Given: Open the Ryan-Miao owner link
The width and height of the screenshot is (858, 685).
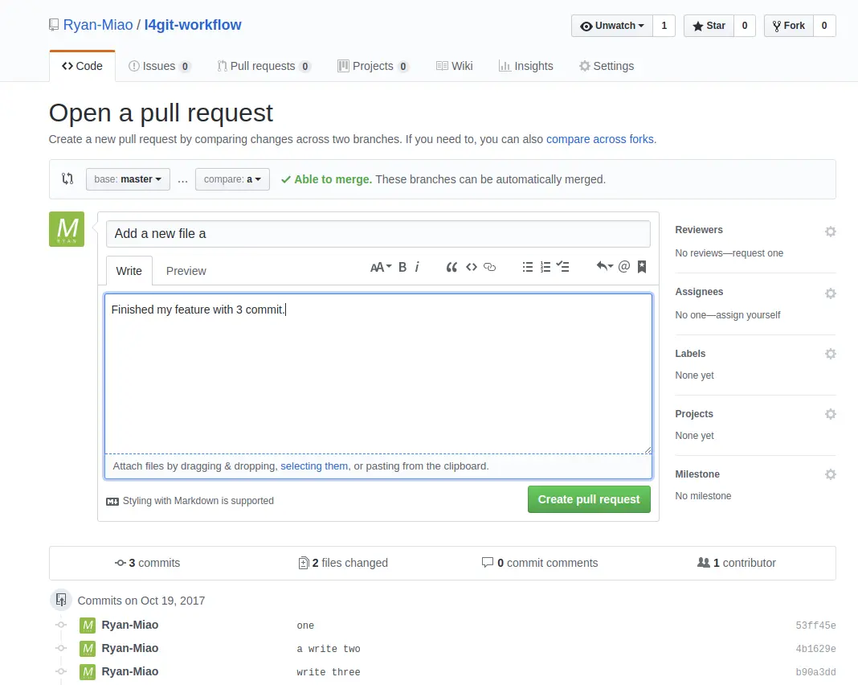Looking at the screenshot, I should tap(98, 25).
